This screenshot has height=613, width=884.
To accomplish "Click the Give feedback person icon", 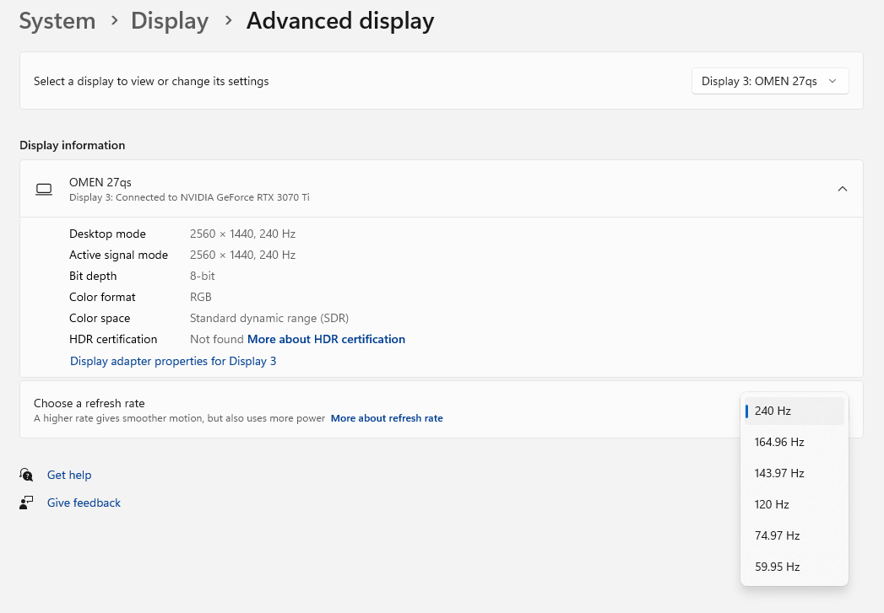I will pos(27,503).
